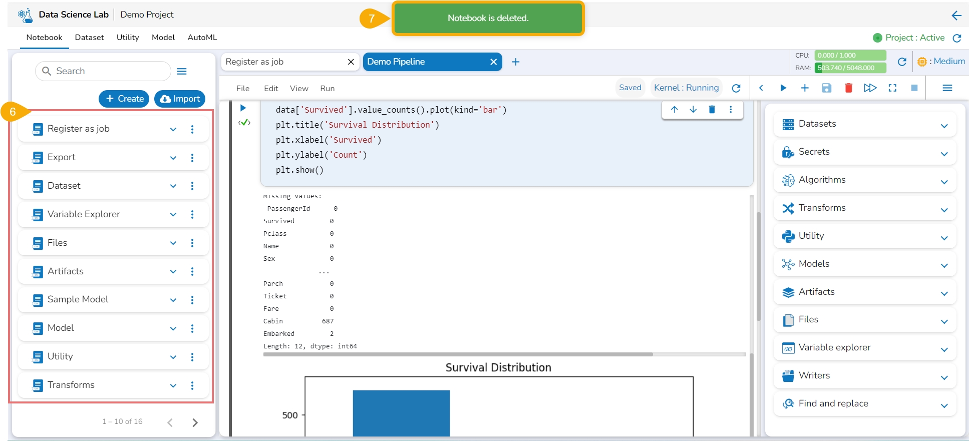The width and height of the screenshot is (969, 441).
Task: Click the save notebook floppy icon
Action: (826, 88)
